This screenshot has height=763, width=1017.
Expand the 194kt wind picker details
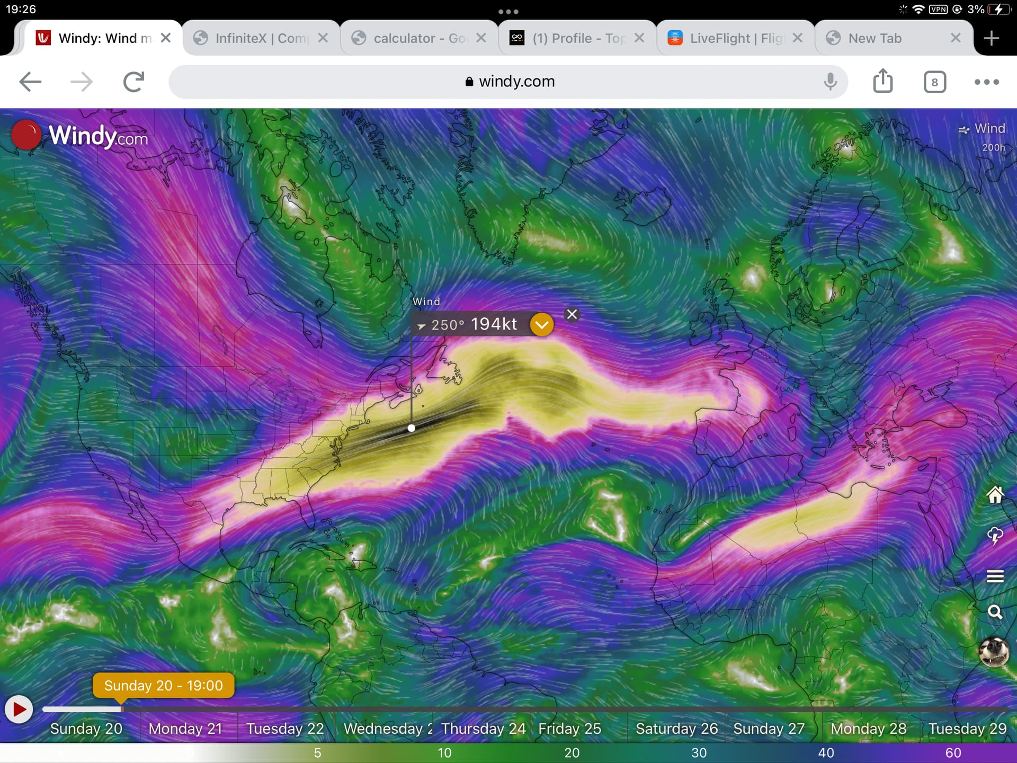point(541,324)
